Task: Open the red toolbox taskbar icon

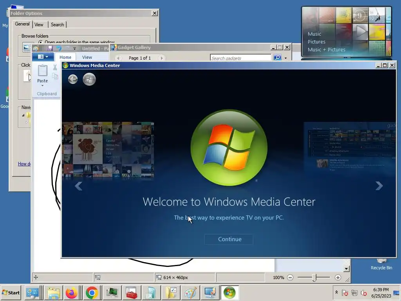Action: click(132, 293)
